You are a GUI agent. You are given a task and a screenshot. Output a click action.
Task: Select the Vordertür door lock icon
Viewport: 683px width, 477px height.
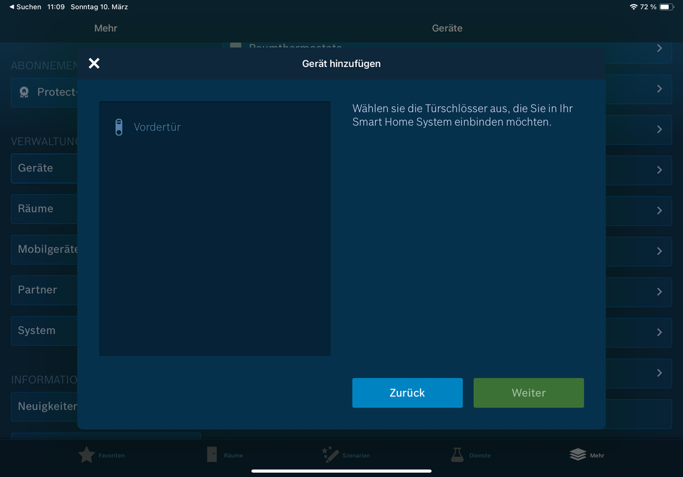tap(118, 127)
